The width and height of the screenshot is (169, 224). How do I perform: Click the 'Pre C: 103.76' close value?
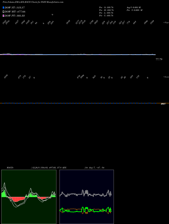[x=106, y=16]
